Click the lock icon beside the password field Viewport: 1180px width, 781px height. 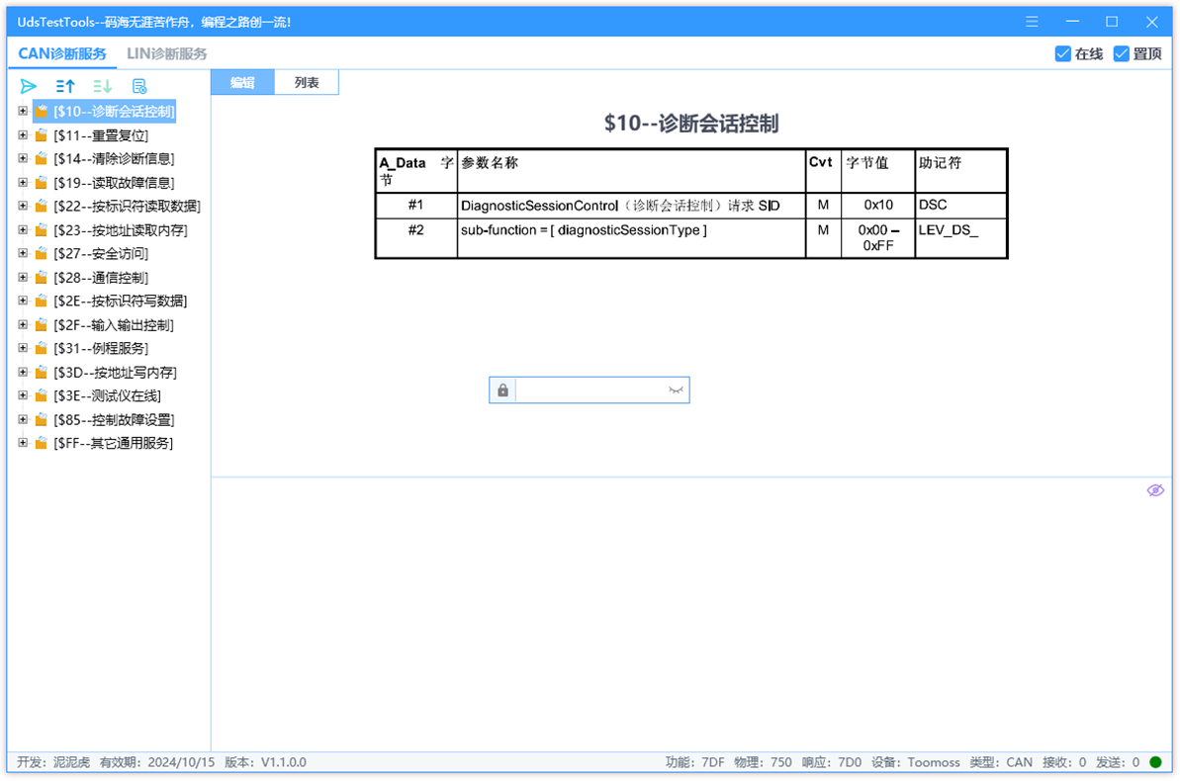click(x=501, y=390)
